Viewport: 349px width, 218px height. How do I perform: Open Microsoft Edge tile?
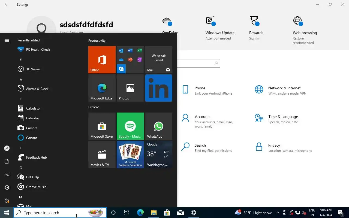[x=102, y=88]
